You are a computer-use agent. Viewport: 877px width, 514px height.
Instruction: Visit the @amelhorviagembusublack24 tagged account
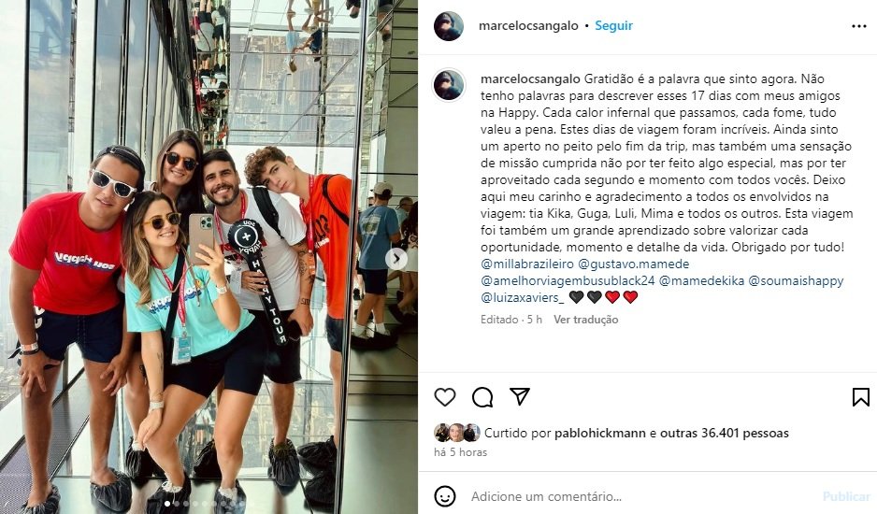568,280
